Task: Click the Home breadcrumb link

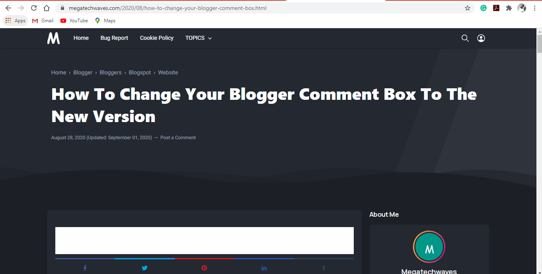Action: tap(58, 72)
